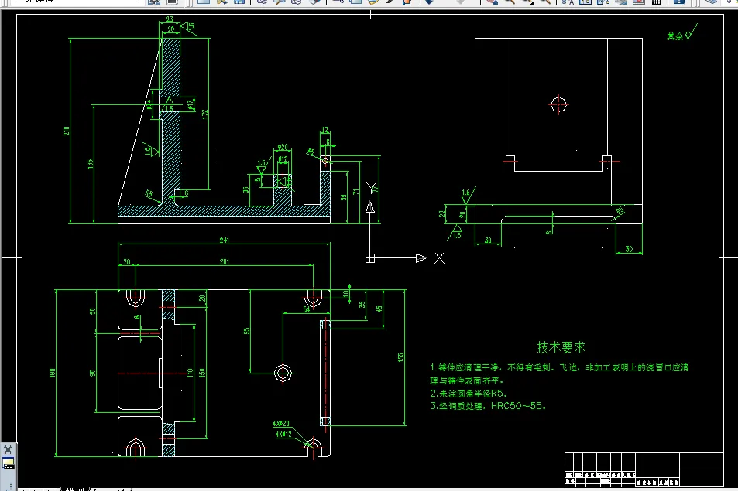
Task: Select the R3 radius label in right view
Action: pos(620,211)
